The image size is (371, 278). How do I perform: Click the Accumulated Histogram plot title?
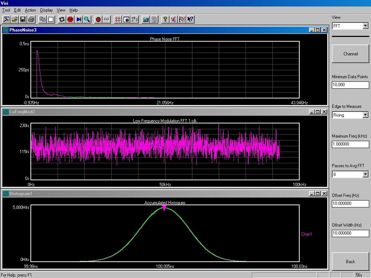click(165, 203)
